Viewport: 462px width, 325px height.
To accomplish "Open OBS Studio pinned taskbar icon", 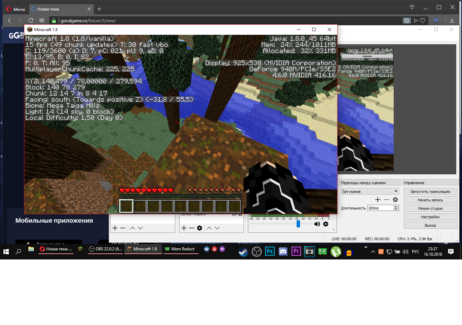I will click(x=257, y=252).
